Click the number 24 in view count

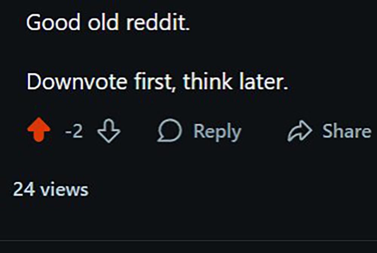[x=24, y=189]
